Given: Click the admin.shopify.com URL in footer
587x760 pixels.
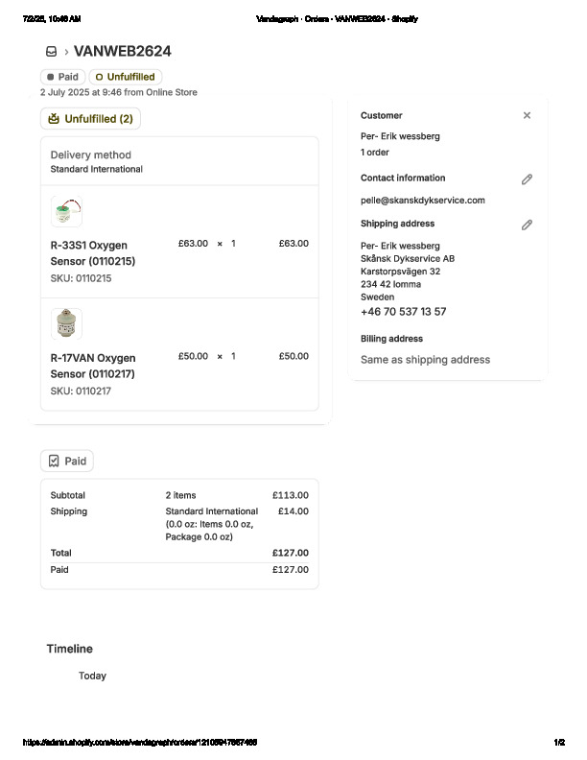Looking at the screenshot, I should 139,743.
